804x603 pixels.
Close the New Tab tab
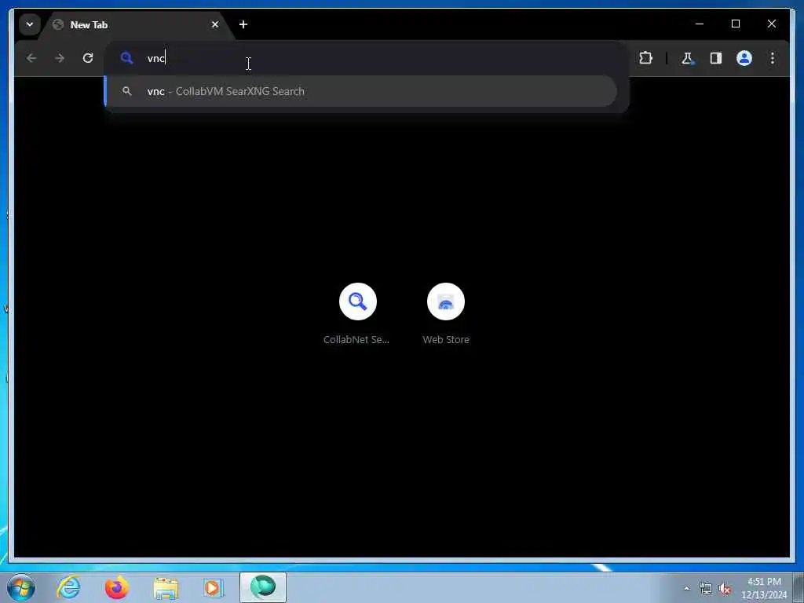215,24
